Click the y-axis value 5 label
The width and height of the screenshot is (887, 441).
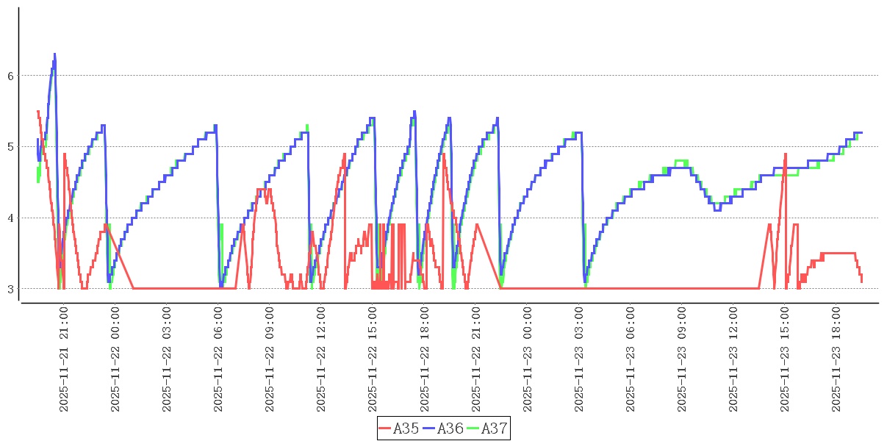coord(10,147)
